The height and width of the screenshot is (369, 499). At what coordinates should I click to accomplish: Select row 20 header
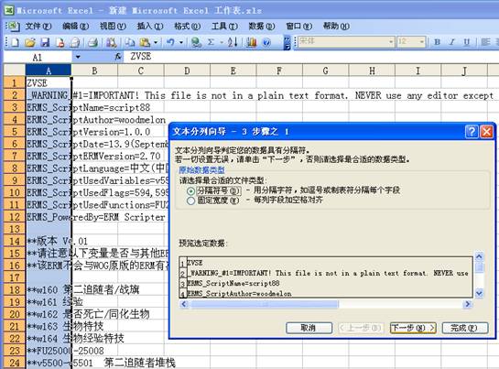[x=15, y=314]
